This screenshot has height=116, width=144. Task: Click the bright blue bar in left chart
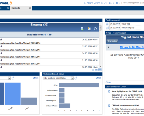(x=13, y=94)
